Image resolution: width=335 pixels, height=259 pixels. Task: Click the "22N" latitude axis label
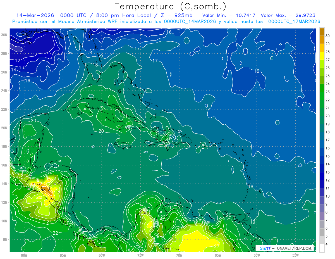[4, 109]
